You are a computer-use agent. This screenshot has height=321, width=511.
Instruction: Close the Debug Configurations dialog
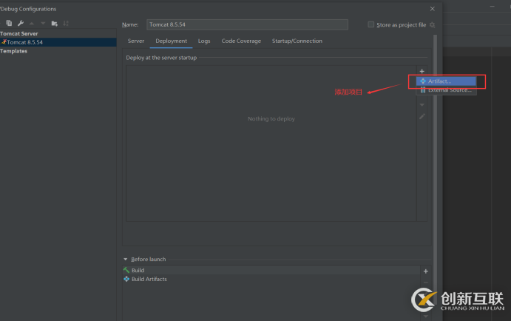click(433, 9)
